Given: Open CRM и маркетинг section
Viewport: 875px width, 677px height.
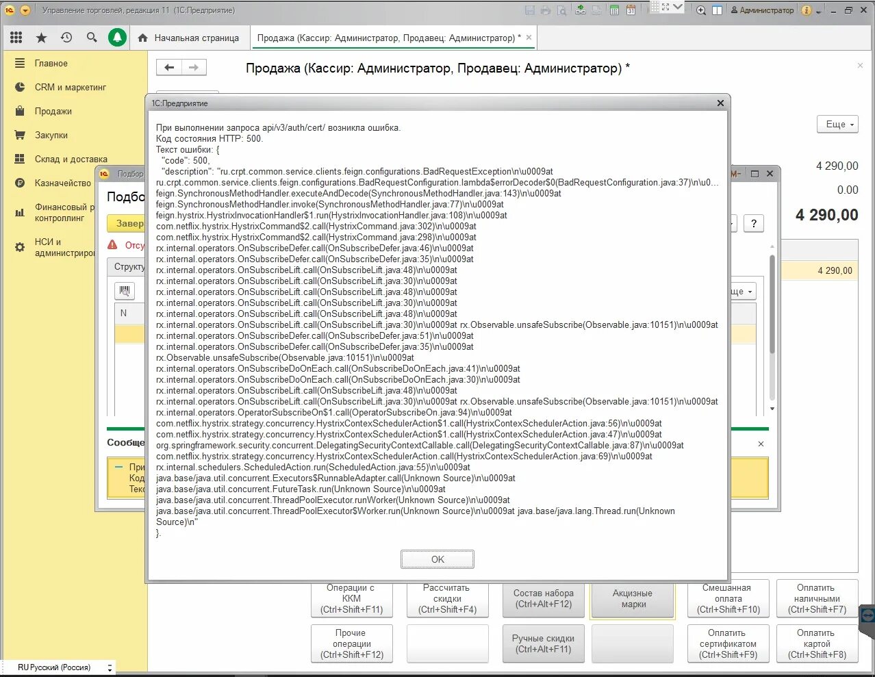Looking at the screenshot, I should [71, 87].
